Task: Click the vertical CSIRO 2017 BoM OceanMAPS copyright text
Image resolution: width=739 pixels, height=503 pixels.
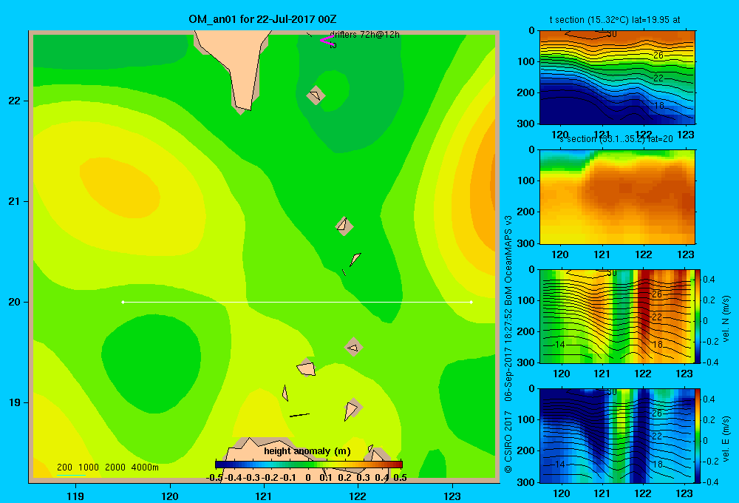Action: pos(508,344)
